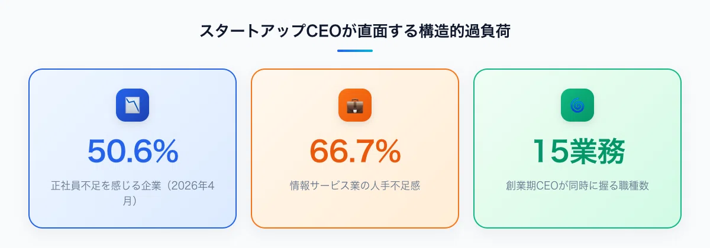Screen dimensions: 710x248
Task: Click the orange-bordered statistics card
Action: pyautogui.click(x=355, y=148)
